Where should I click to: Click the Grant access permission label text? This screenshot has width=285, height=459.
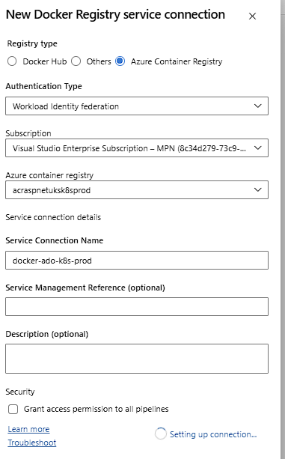96,409
